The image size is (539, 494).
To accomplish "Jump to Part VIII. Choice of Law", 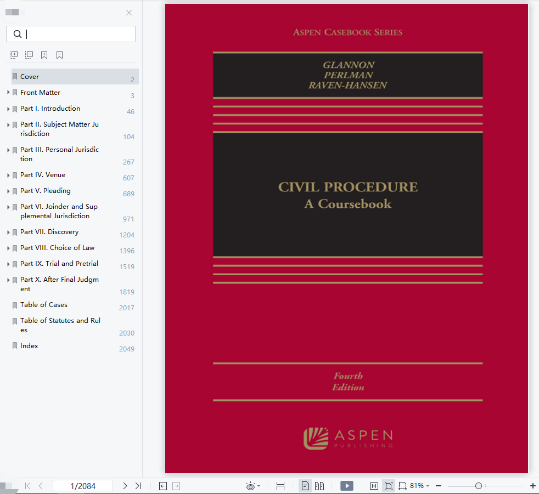I will click(x=58, y=247).
